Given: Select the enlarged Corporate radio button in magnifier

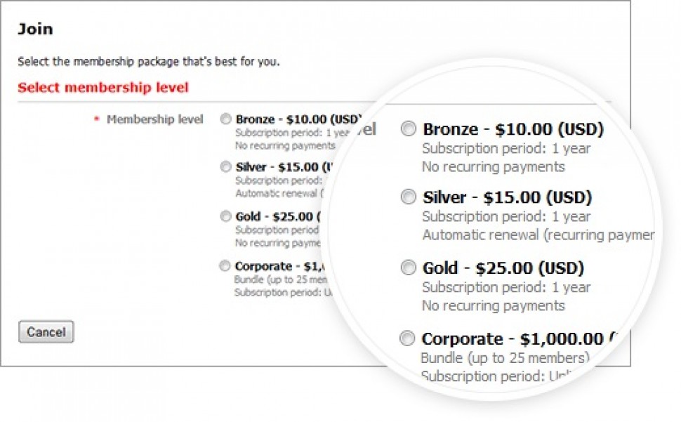Looking at the screenshot, I should click(407, 339).
